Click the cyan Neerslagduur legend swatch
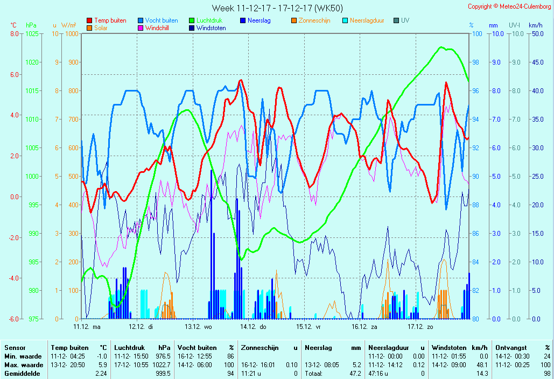Viewport: 554px width, 379px height. pyautogui.click(x=345, y=21)
